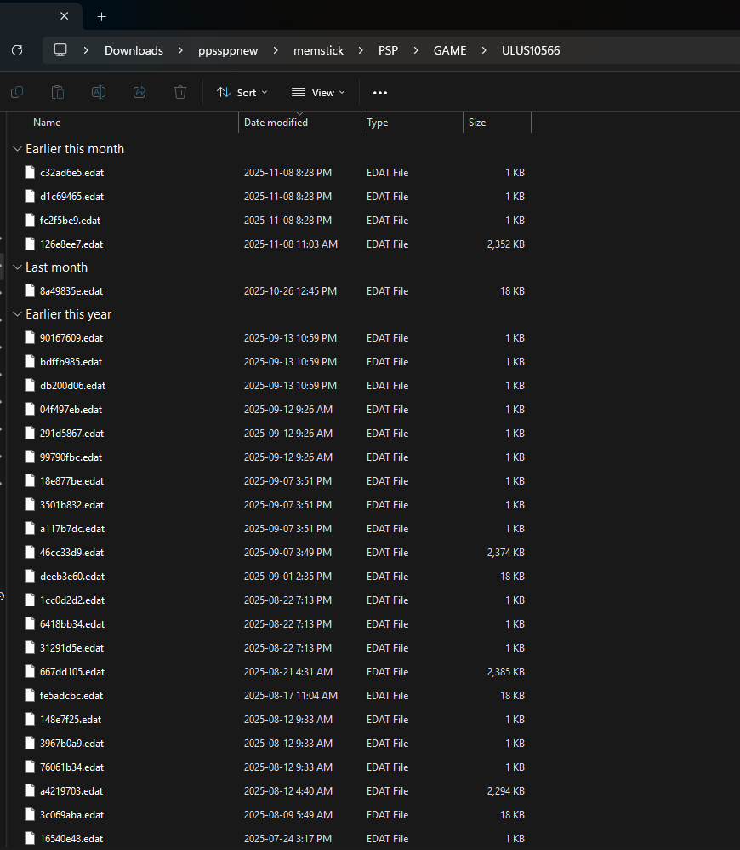Click file icon of 16540e48.edat
Viewport: 740px width, 850px height.
click(x=30, y=839)
